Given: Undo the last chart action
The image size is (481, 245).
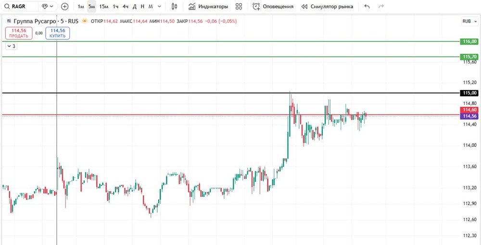Looking at the screenshot, I should (x=367, y=6).
